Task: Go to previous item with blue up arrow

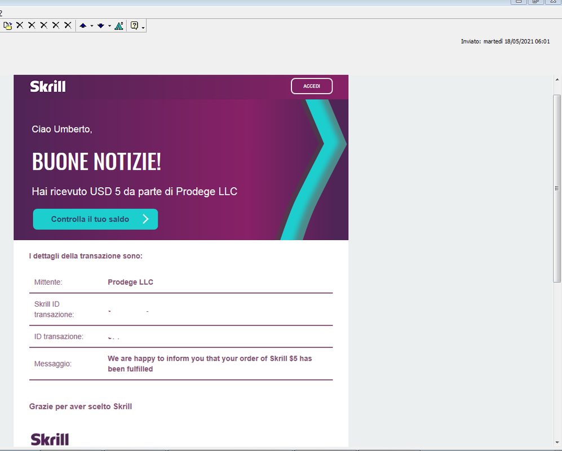Action: (x=83, y=25)
